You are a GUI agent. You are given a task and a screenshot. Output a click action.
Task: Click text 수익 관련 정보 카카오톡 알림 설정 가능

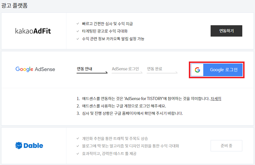coord(113,39)
